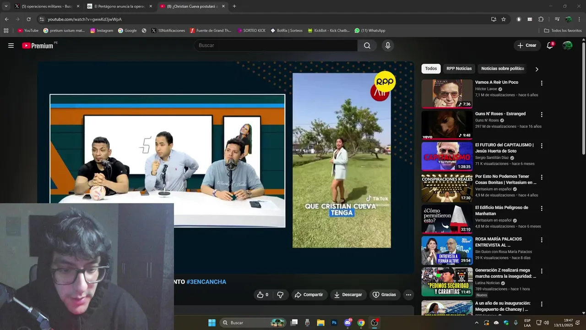Click the Compartir button
The height and width of the screenshot is (330, 586).
(x=309, y=295)
